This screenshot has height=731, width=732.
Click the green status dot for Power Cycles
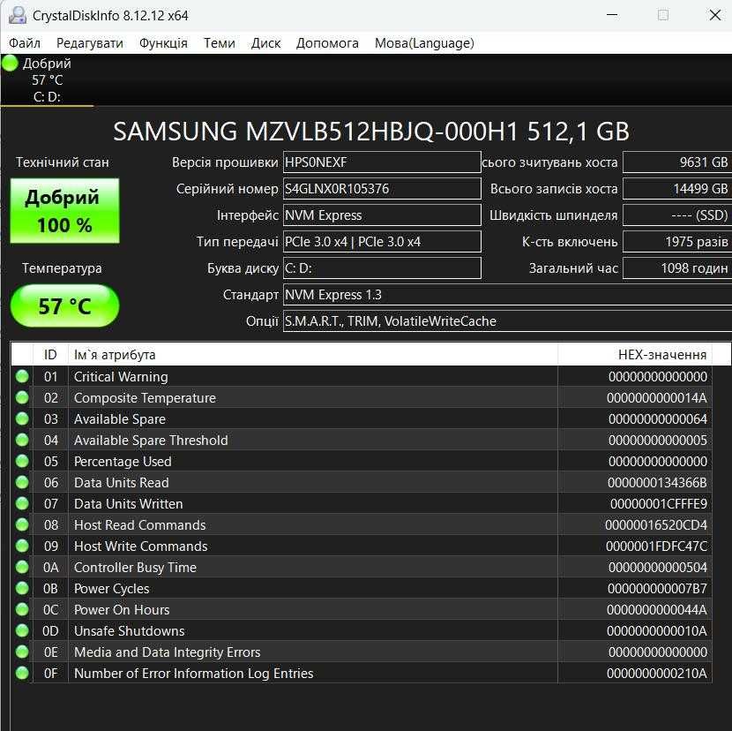[22, 588]
